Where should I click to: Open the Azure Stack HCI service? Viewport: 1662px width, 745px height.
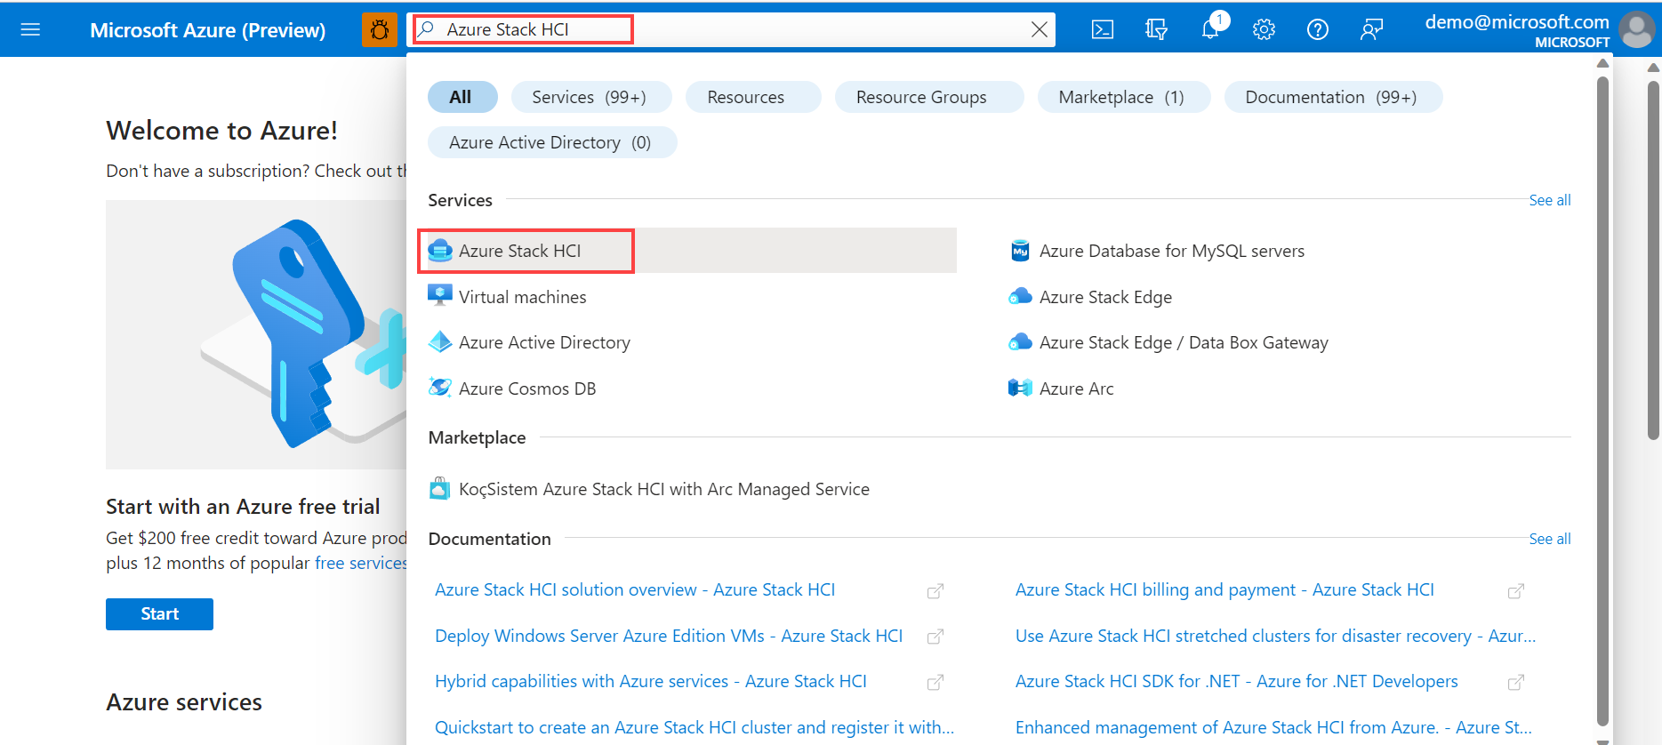tap(691, 251)
